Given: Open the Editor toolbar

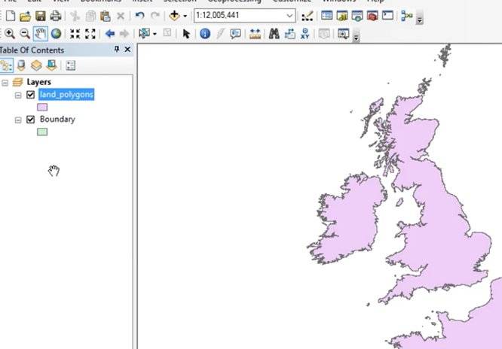Looking at the screenshot, I should (308, 16).
